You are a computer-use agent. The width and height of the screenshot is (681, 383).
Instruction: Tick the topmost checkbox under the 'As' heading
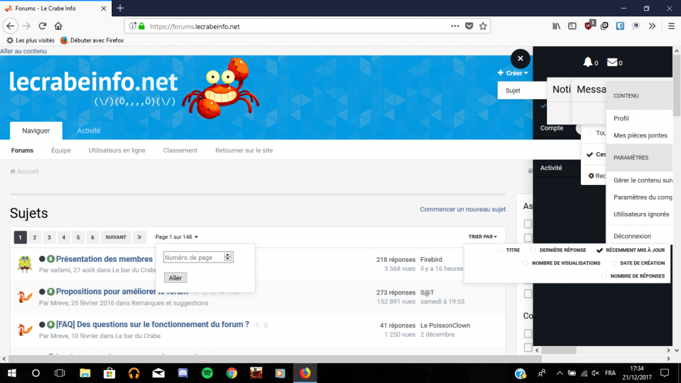pyautogui.click(x=528, y=224)
